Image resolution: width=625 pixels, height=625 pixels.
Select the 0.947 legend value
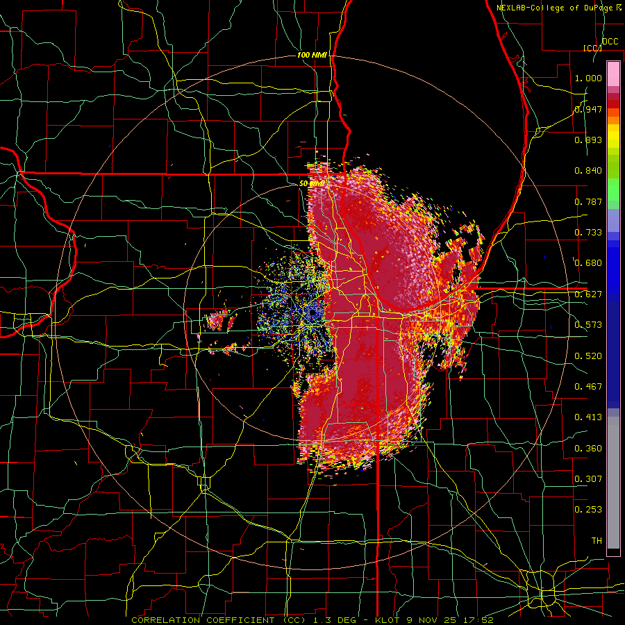click(588, 109)
